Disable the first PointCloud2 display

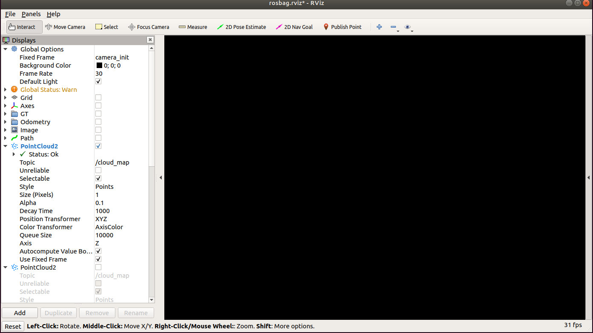click(98, 146)
